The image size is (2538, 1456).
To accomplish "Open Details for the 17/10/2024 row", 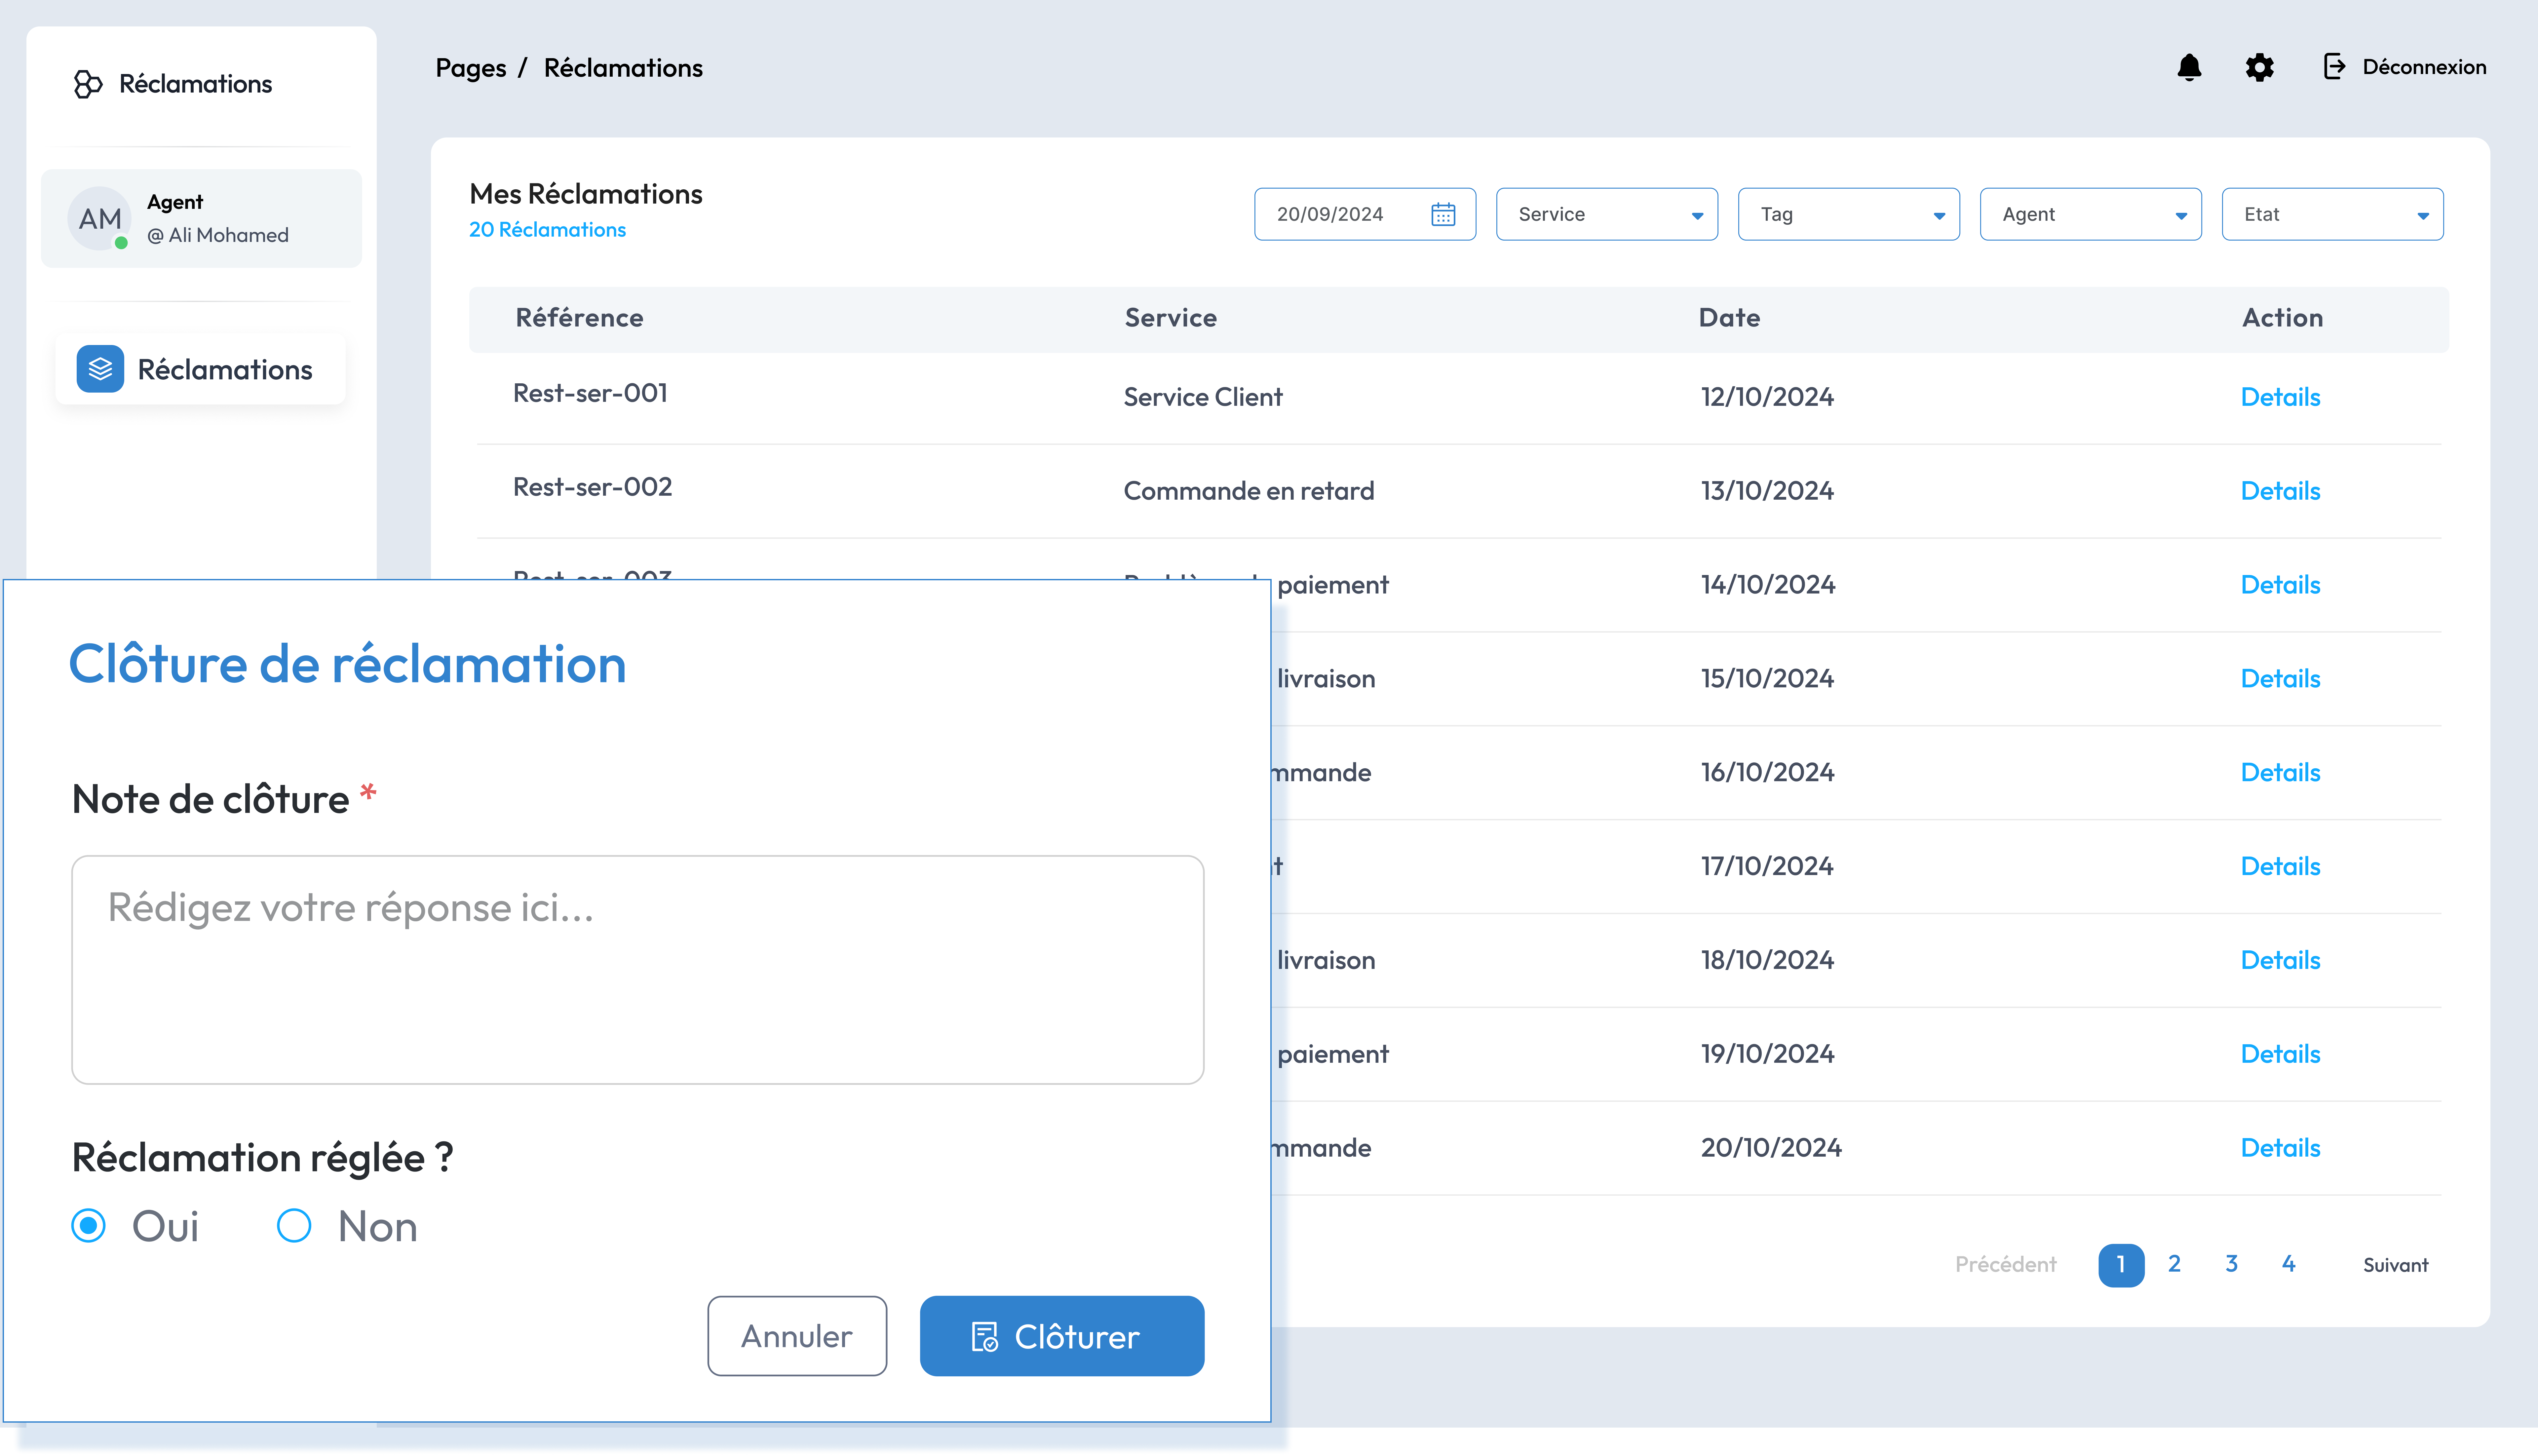I will click(2280, 866).
